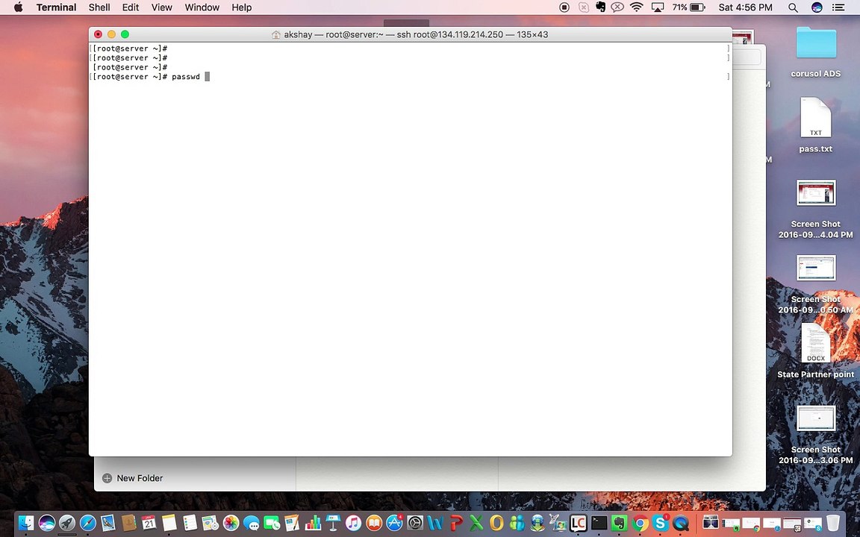Select Screen Shot 3.06 PM thumbnail
860x537 pixels.
click(815, 418)
